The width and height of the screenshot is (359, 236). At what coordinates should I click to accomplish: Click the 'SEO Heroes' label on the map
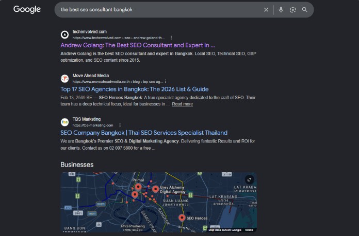[197, 218]
